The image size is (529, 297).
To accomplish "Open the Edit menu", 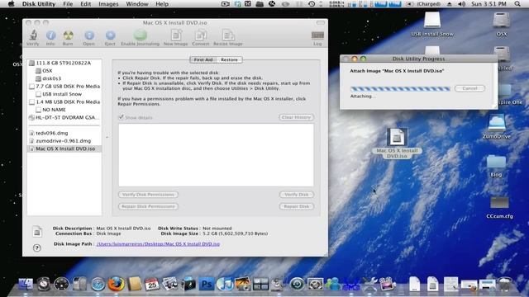I will point(86,4).
